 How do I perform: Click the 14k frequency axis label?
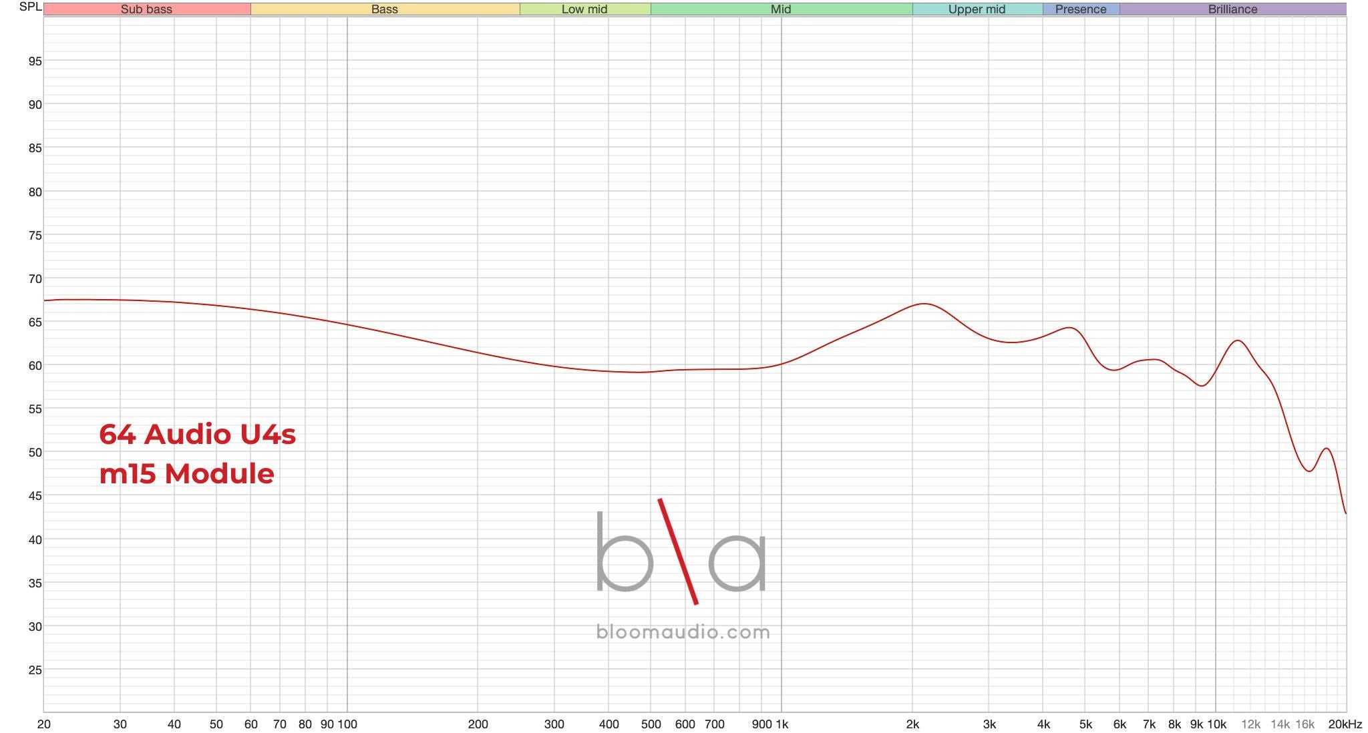pos(1280,724)
